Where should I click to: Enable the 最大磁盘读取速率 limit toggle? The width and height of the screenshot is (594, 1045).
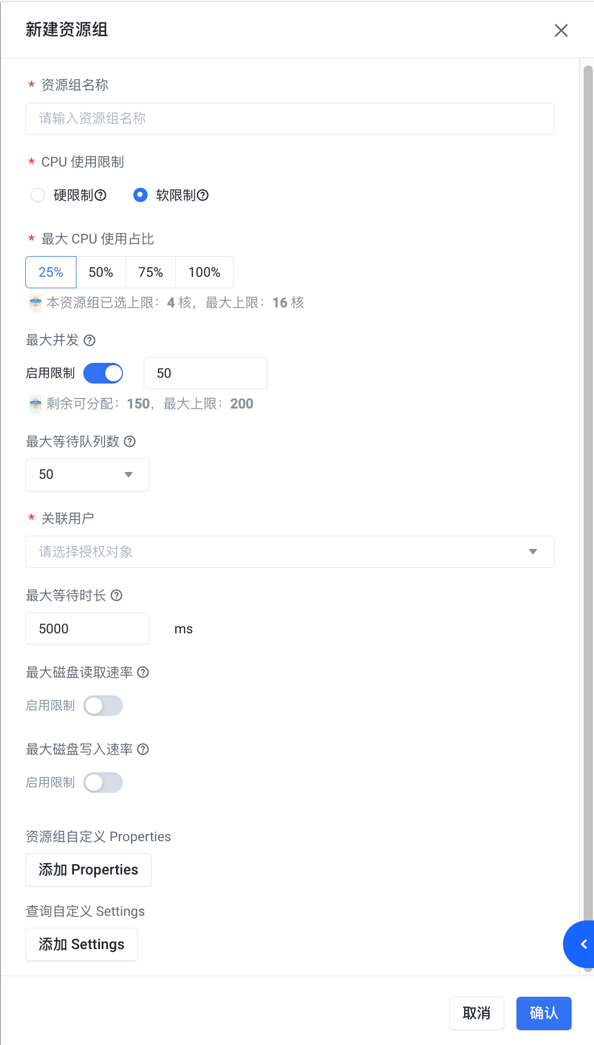[103, 706]
